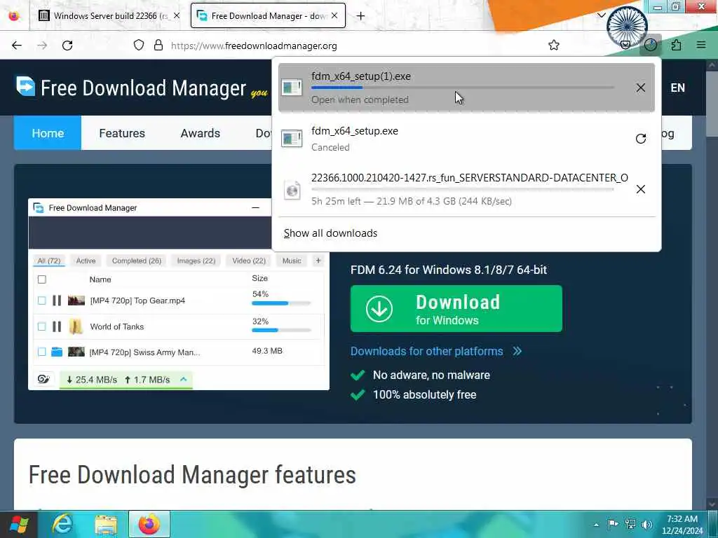Open the Home menu item
The image size is (718, 538).
click(48, 133)
